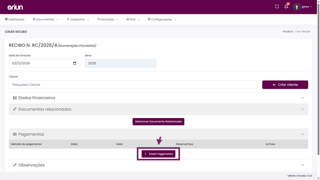The width and height of the screenshot is (320, 180).
Task: Expand the Observações section
Action: 158,165
